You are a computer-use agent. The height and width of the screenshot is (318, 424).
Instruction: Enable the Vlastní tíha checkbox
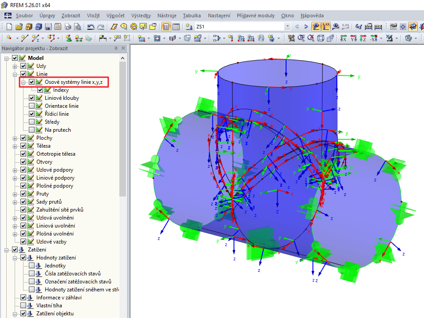pos(23,306)
